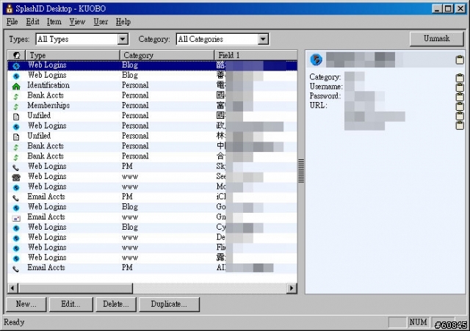Screen dimensions: 470x331
Task: Click the envelope icon in the Email Accts www row
Action: pyautogui.click(x=16, y=218)
